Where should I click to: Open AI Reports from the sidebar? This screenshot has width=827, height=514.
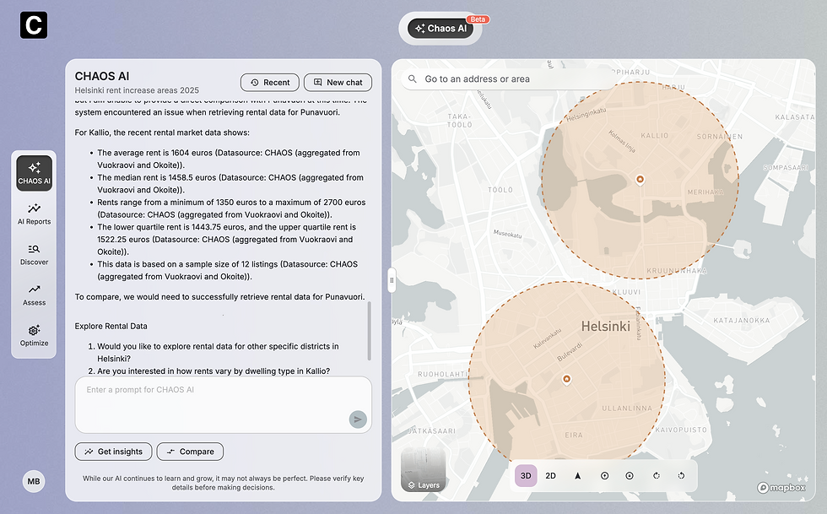pyautogui.click(x=35, y=214)
